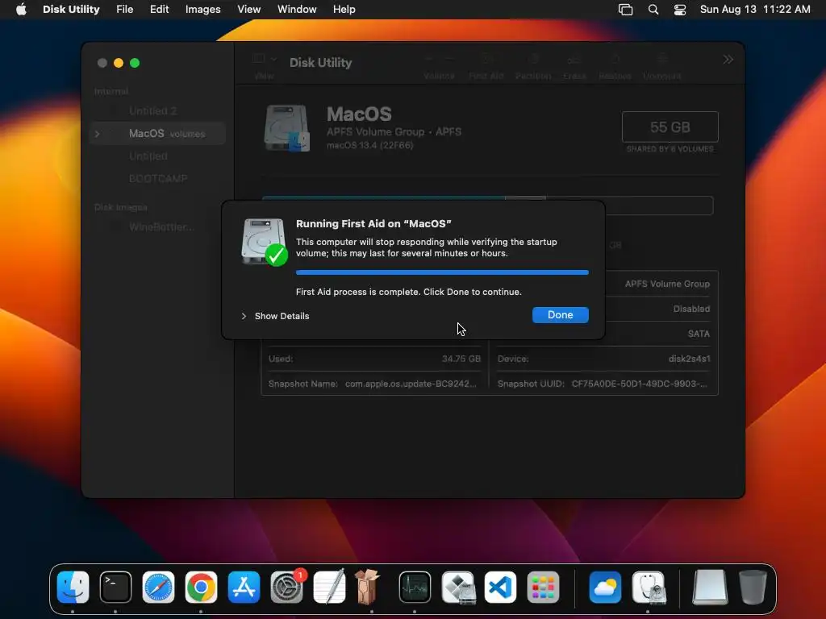826x619 pixels.
Task: Open the Disk Utility app menu
Action: pos(71,10)
